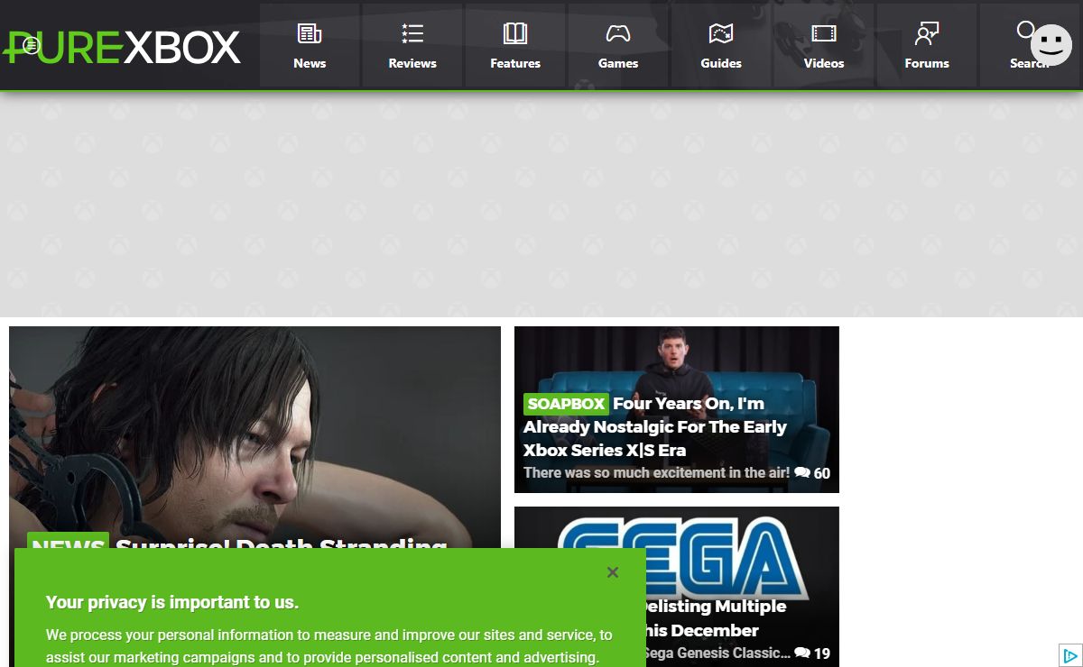
Task: Click the Games menu label
Action: coord(618,63)
